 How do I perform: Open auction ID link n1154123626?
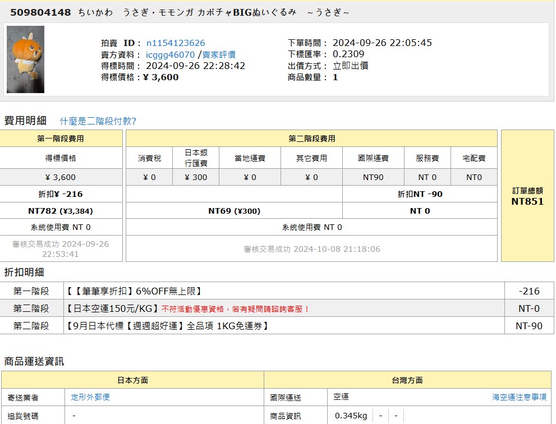point(176,43)
